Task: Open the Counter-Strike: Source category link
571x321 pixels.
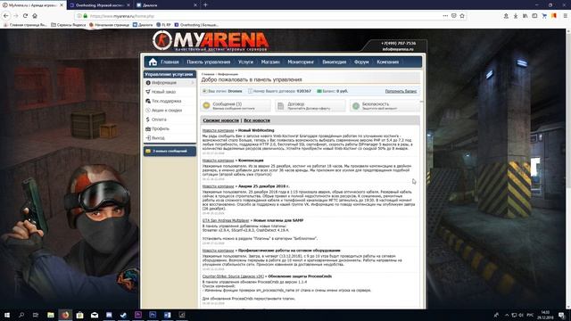Action: point(233,276)
